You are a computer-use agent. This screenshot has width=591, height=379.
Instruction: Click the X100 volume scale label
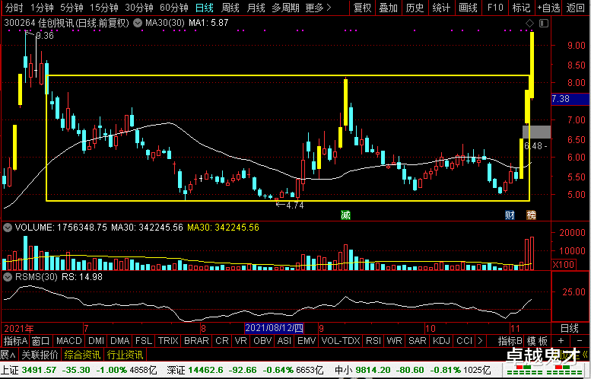click(564, 264)
